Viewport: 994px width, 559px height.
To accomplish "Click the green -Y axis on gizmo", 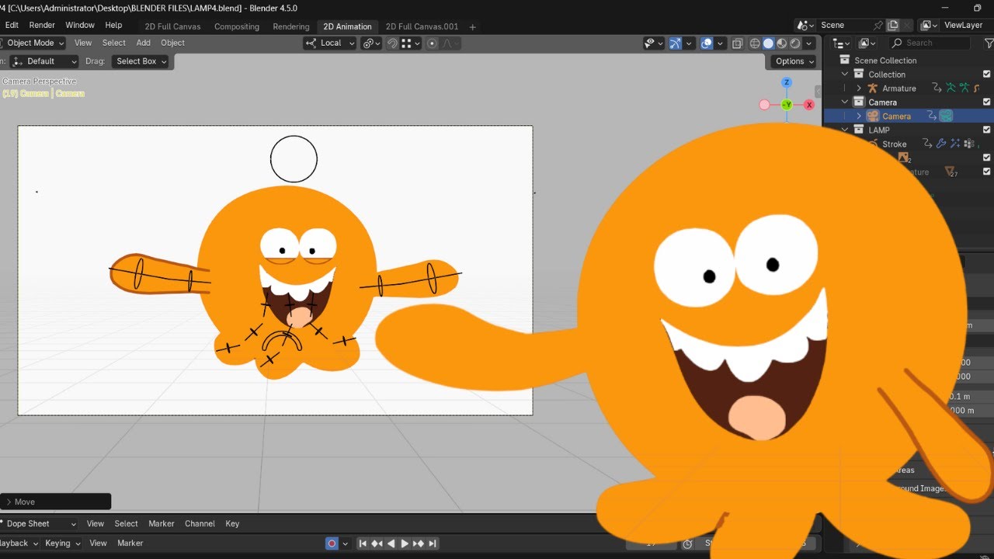I will click(787, 104).
